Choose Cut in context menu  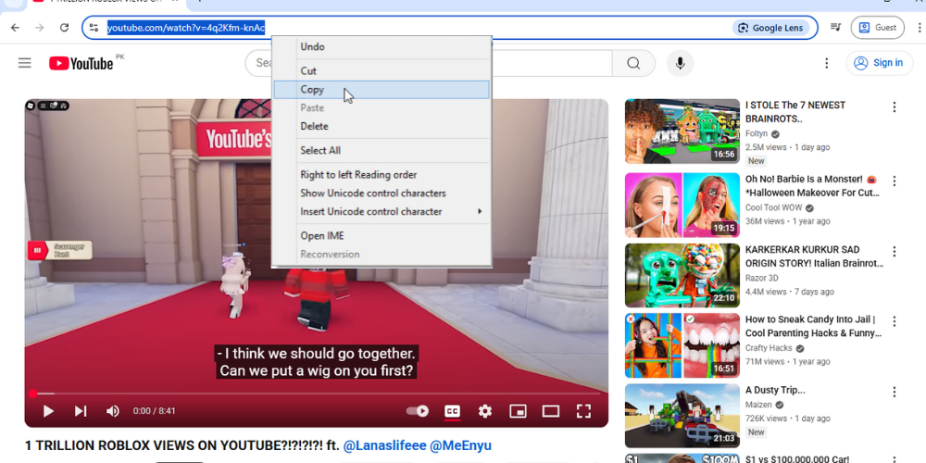[382, 71]
